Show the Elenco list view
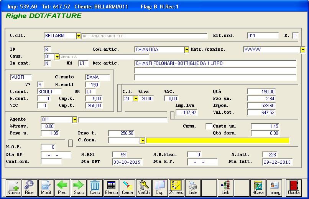The height and width of the screenshot is (199, 309). tap(112, 188)
